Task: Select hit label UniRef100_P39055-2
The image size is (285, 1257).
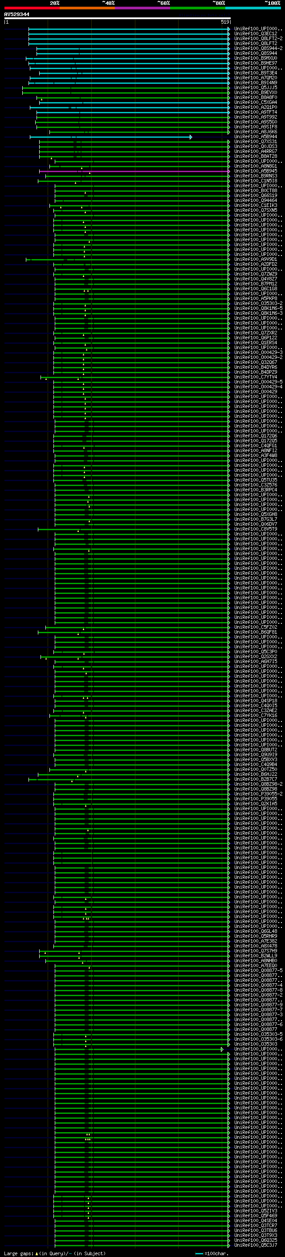Action: pyautogui.click(x=258, y=793)
